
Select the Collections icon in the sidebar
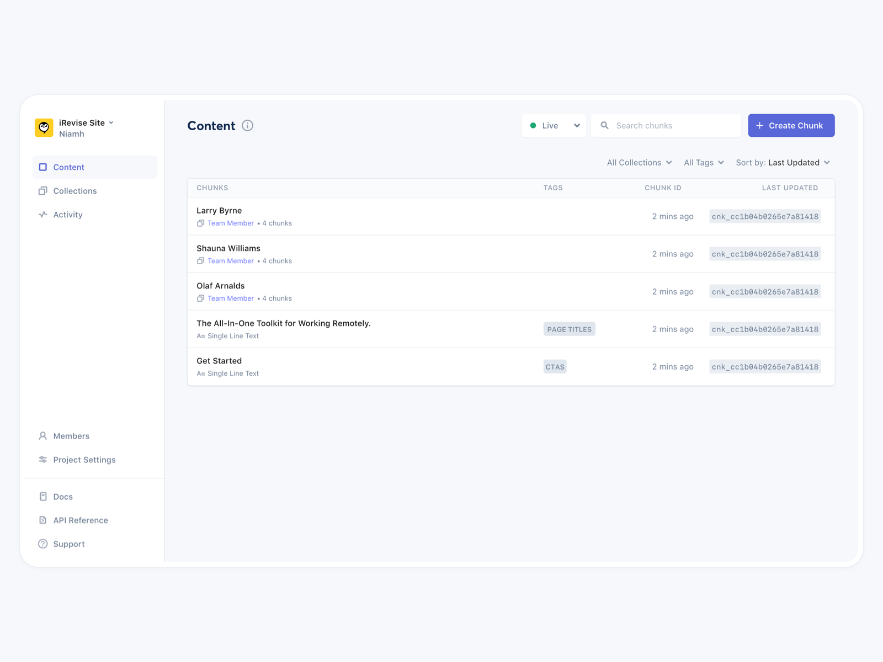pos(43,191)
